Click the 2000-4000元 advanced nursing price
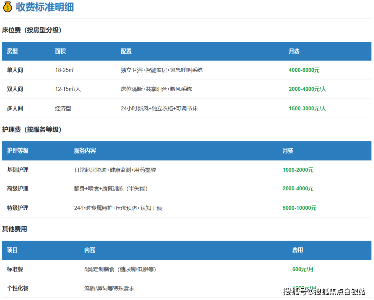The image size is (374, 300). point(298,189)
